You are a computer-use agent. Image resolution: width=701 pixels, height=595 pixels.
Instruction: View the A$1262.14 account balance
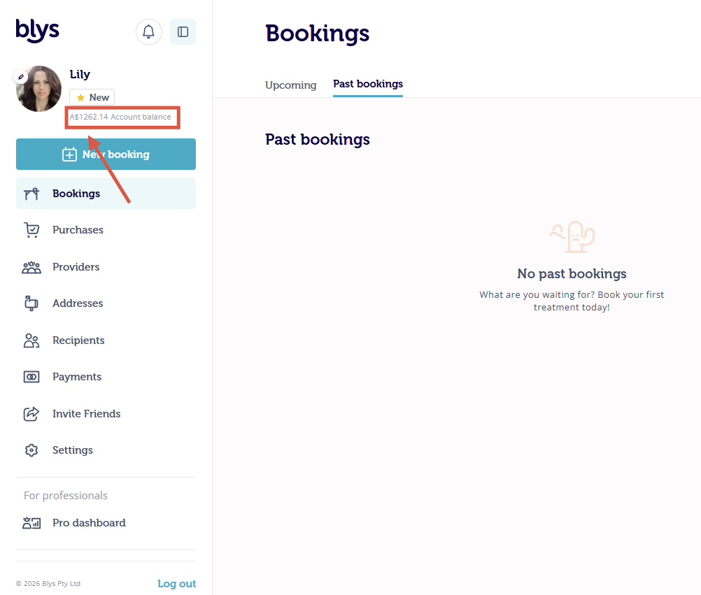tap(120, 117)
